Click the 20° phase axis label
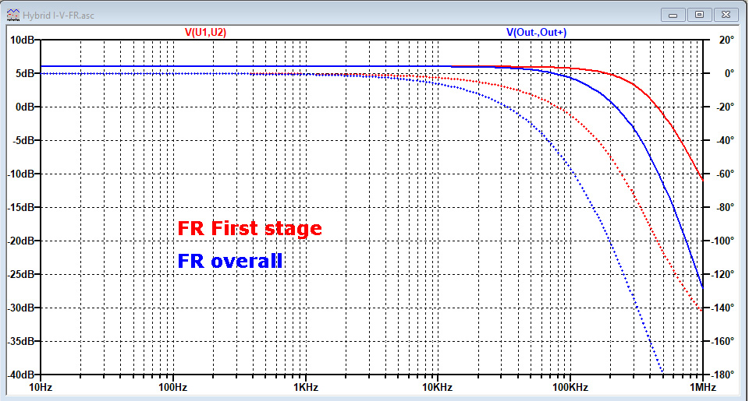The height and width of the screenshot is (401, 749). [726, 40]
